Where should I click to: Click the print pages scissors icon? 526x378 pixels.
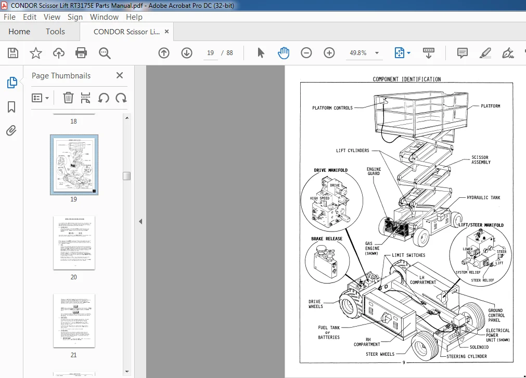click(x=85, y=98)
